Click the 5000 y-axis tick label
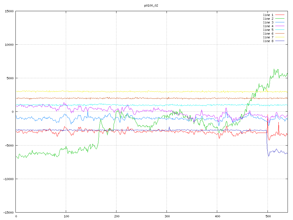This screenshot has height=220, width=293. [10, 78]
